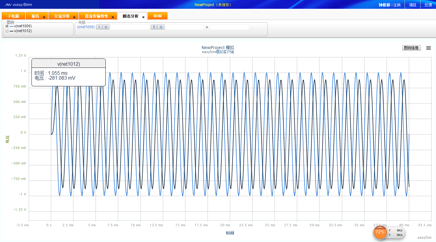Click the 时间 axis title
Viewport: 436px width, 242px height.
[230, 233]
